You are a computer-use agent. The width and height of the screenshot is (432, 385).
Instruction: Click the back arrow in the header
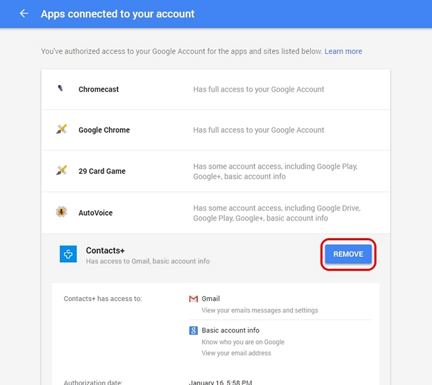(24, 13)
